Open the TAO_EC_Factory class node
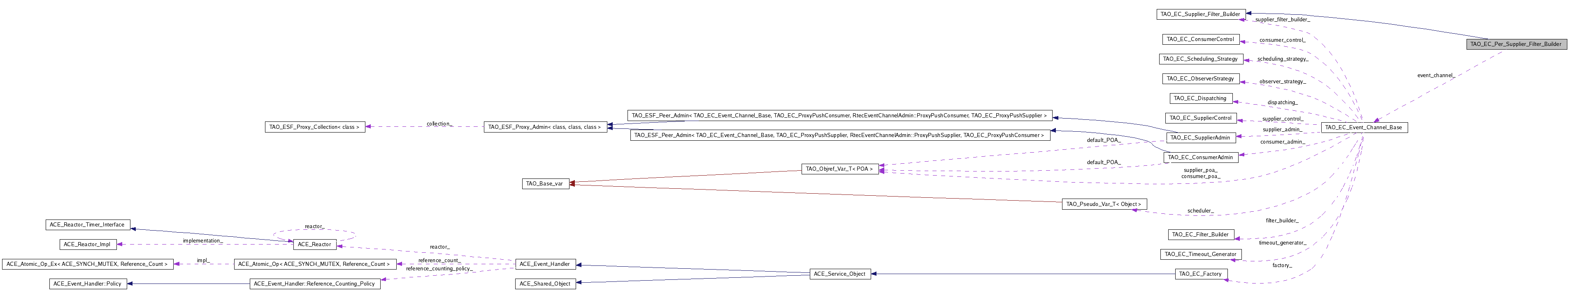This screenshot has height=295, width=1569. (x=1200, y=274)
